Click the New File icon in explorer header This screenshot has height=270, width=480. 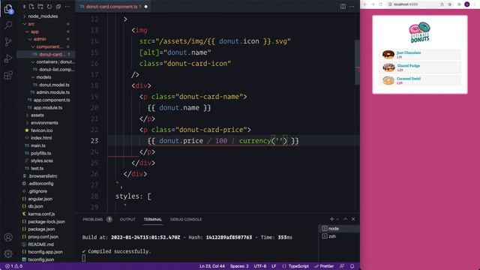tap(31, 7)
